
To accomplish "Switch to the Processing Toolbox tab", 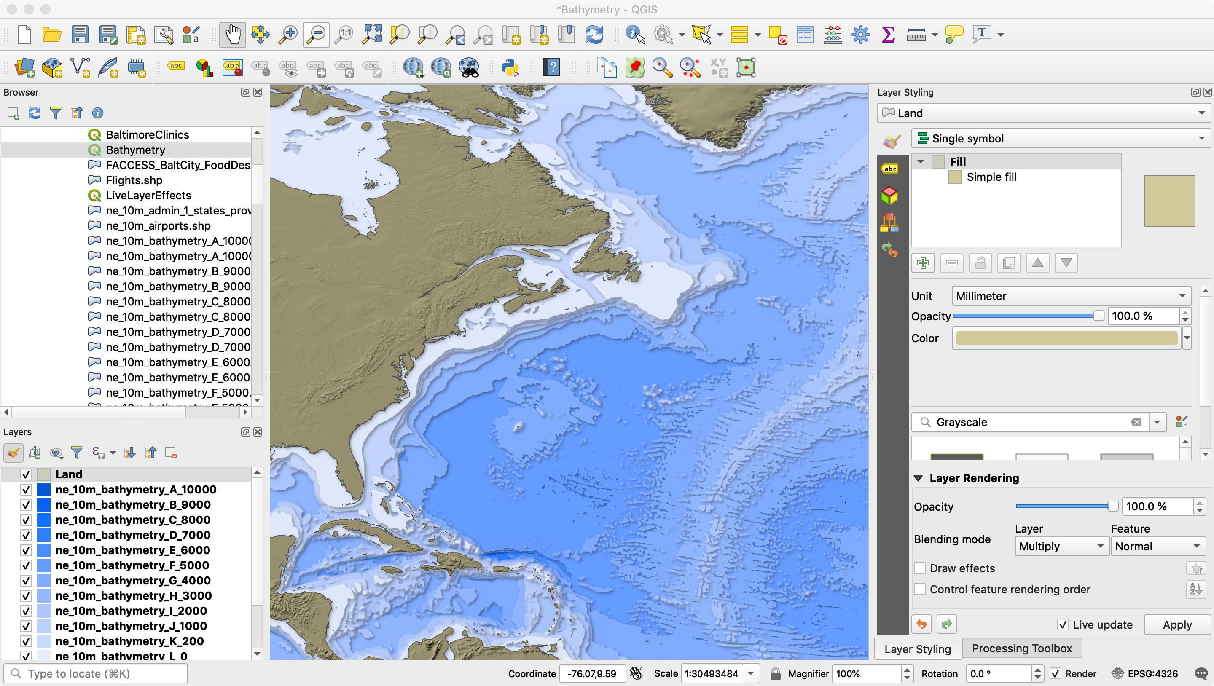I will tap(1021, 648).
